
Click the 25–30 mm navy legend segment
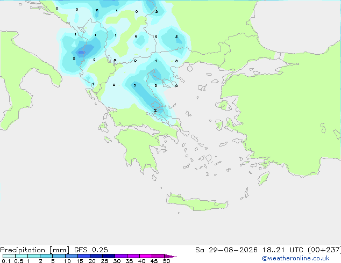[109, 256]
